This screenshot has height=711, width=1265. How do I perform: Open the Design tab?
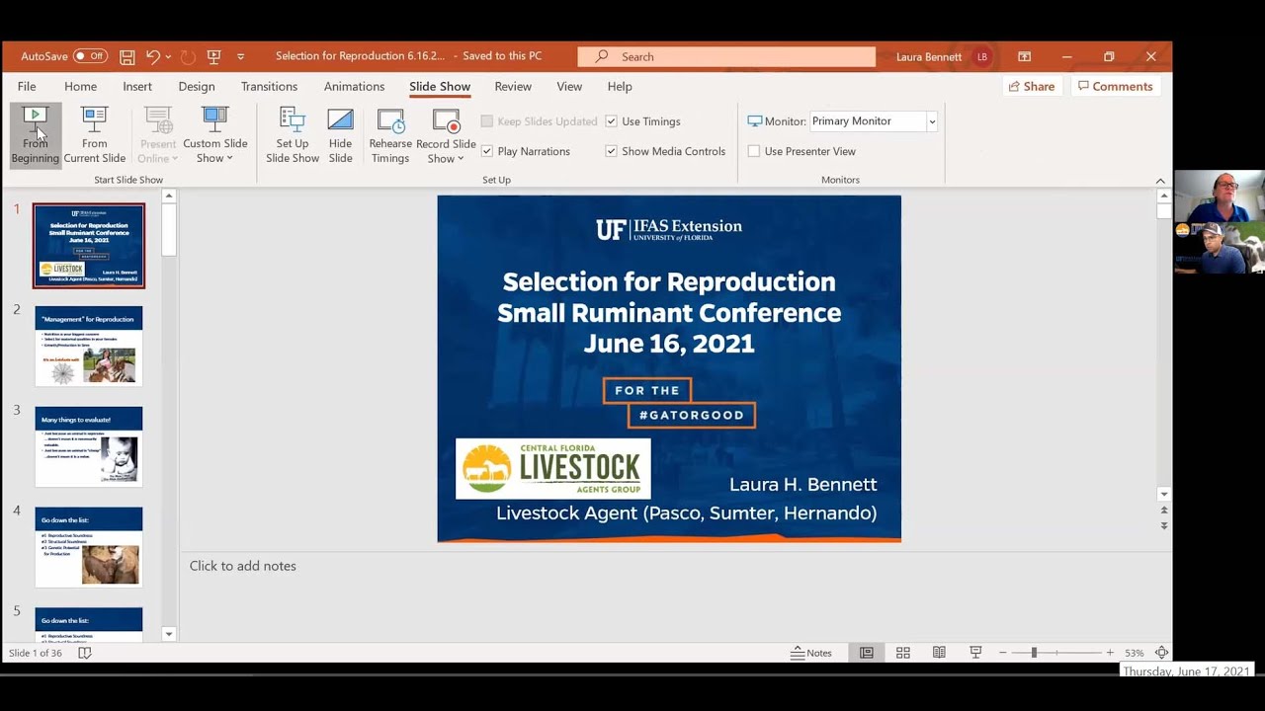197,87
